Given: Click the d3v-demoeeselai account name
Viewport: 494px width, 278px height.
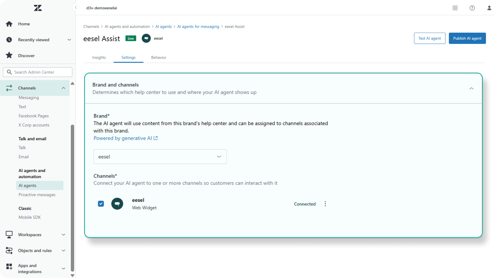Looking at the screenshot, I should pos(102,8).
